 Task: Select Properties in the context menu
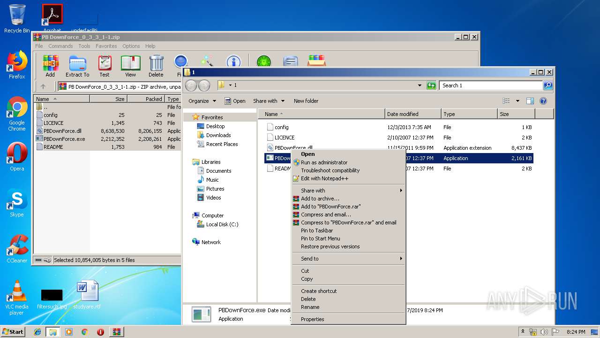[348, 319]
